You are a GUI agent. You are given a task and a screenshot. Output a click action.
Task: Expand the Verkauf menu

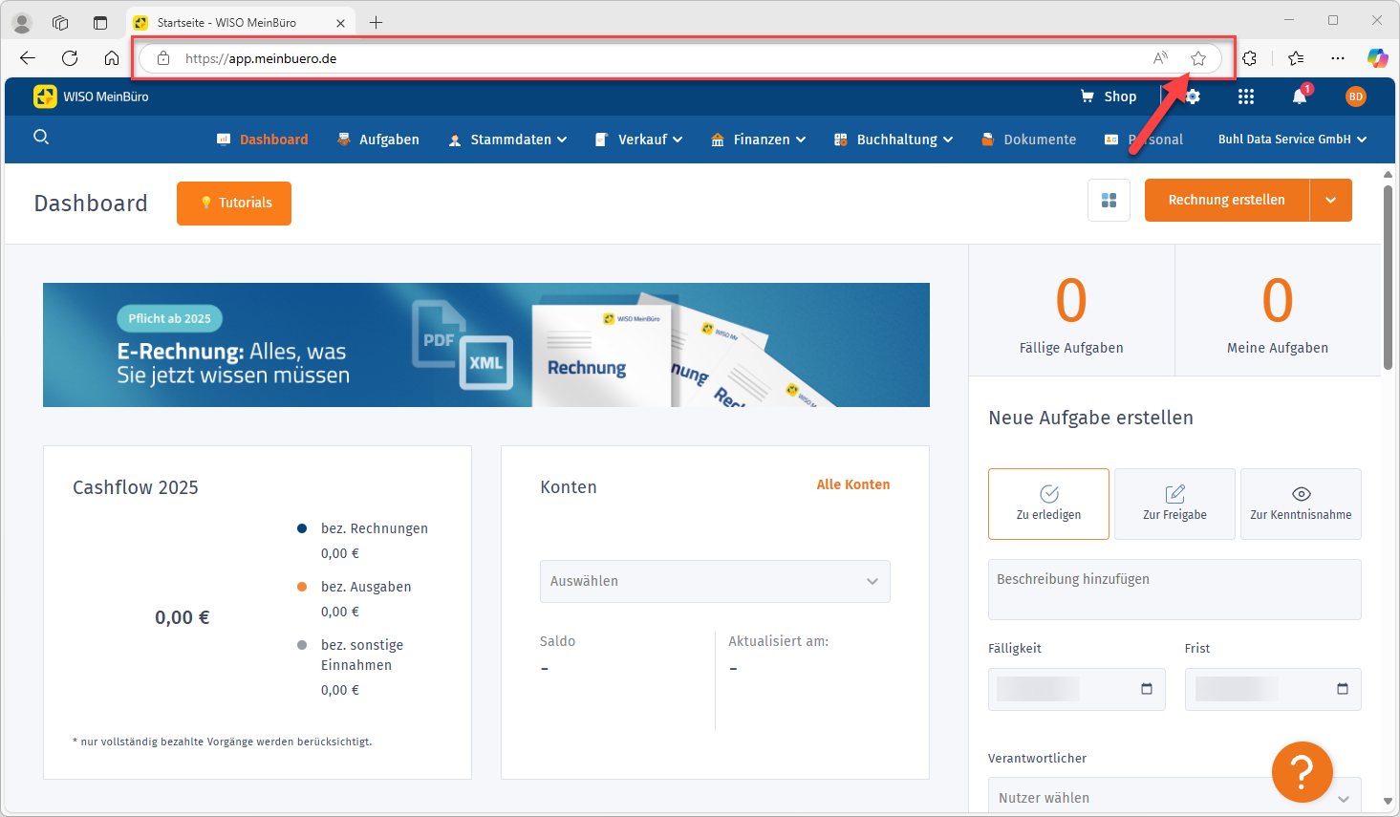638,140
